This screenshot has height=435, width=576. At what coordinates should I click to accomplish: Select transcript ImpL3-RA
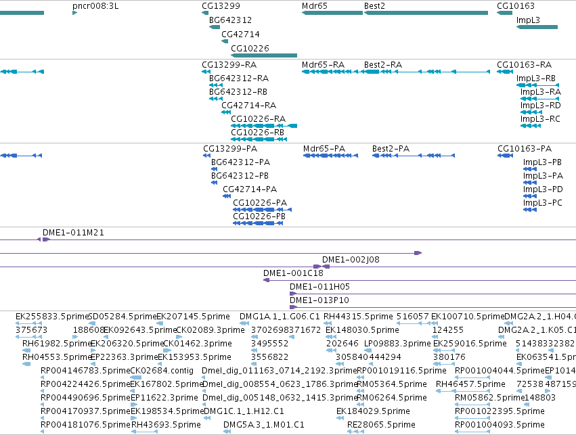(539, 99)
